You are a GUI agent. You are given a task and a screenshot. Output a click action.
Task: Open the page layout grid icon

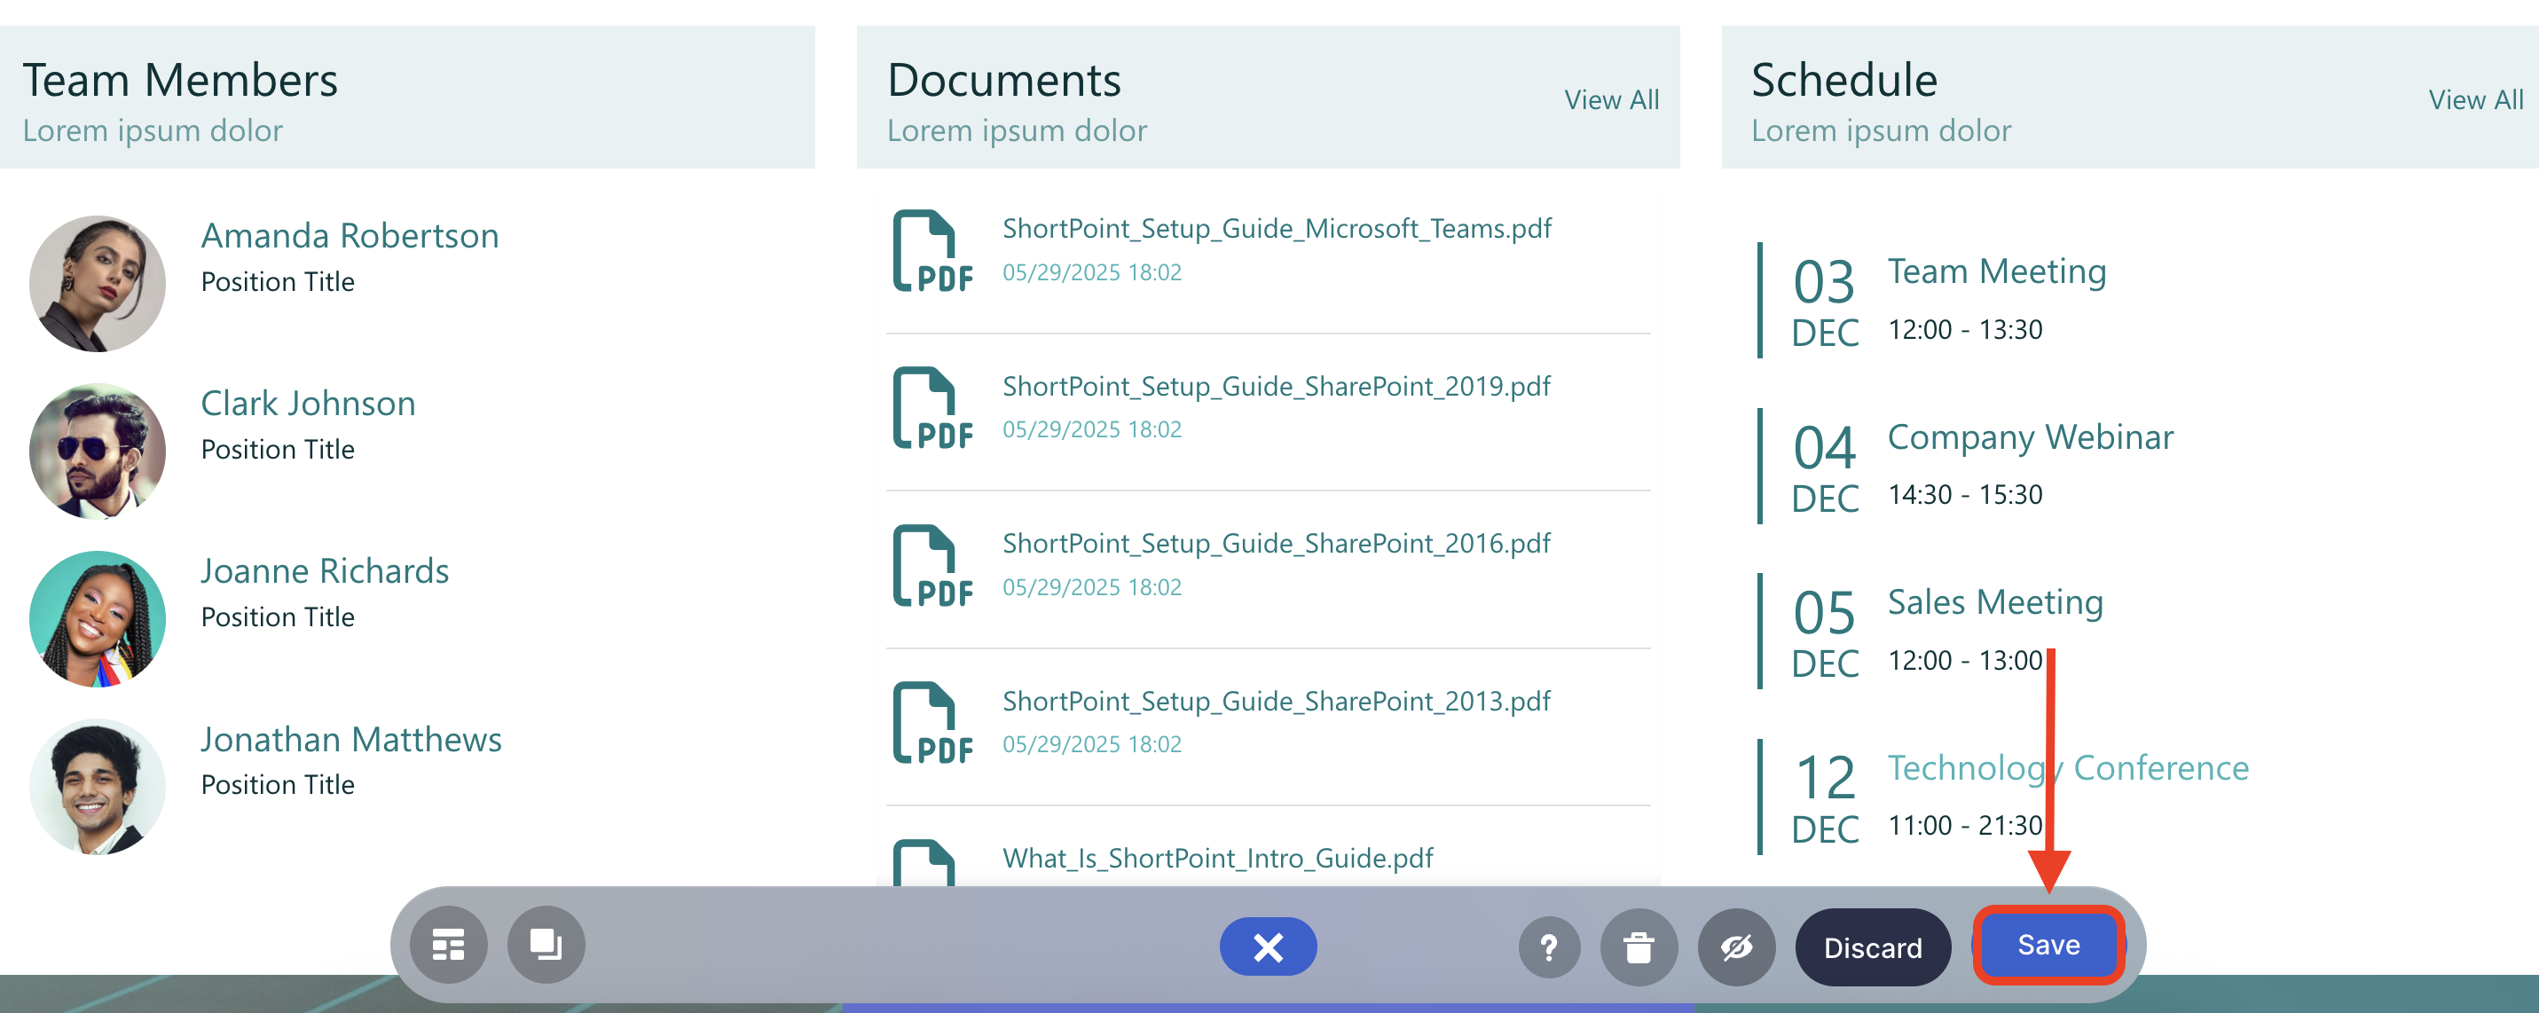(x=449, y=945)
